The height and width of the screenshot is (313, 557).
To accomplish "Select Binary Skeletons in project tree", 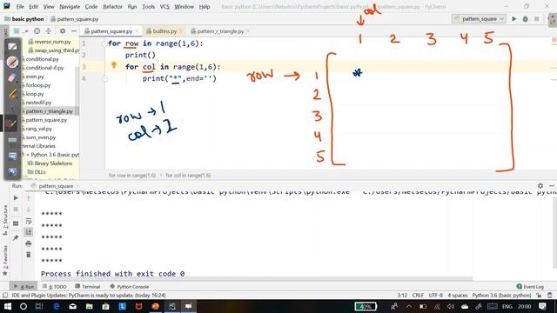I will pos(50,163).
